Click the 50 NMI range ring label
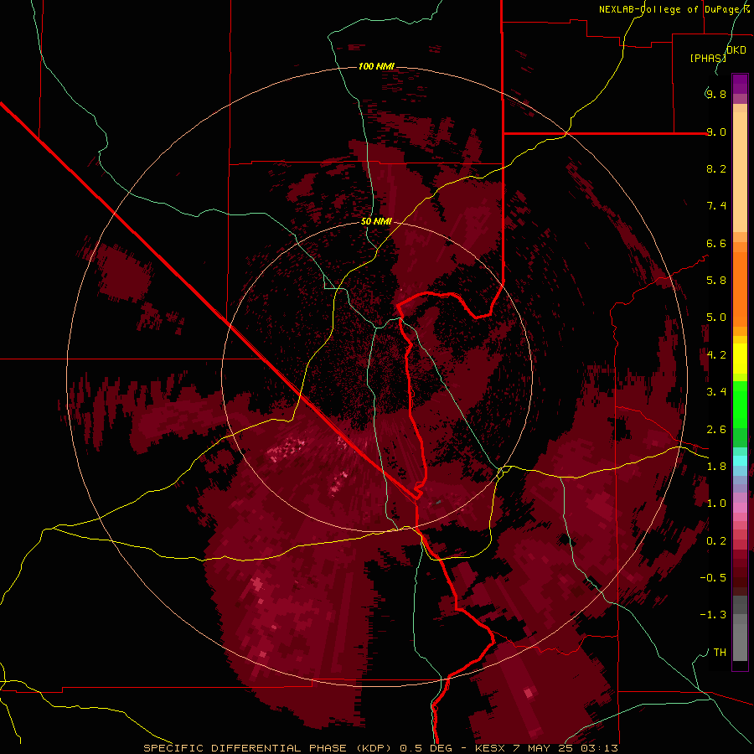The height and width of the screenshot is (754, 754). click(x=376, y=221)
